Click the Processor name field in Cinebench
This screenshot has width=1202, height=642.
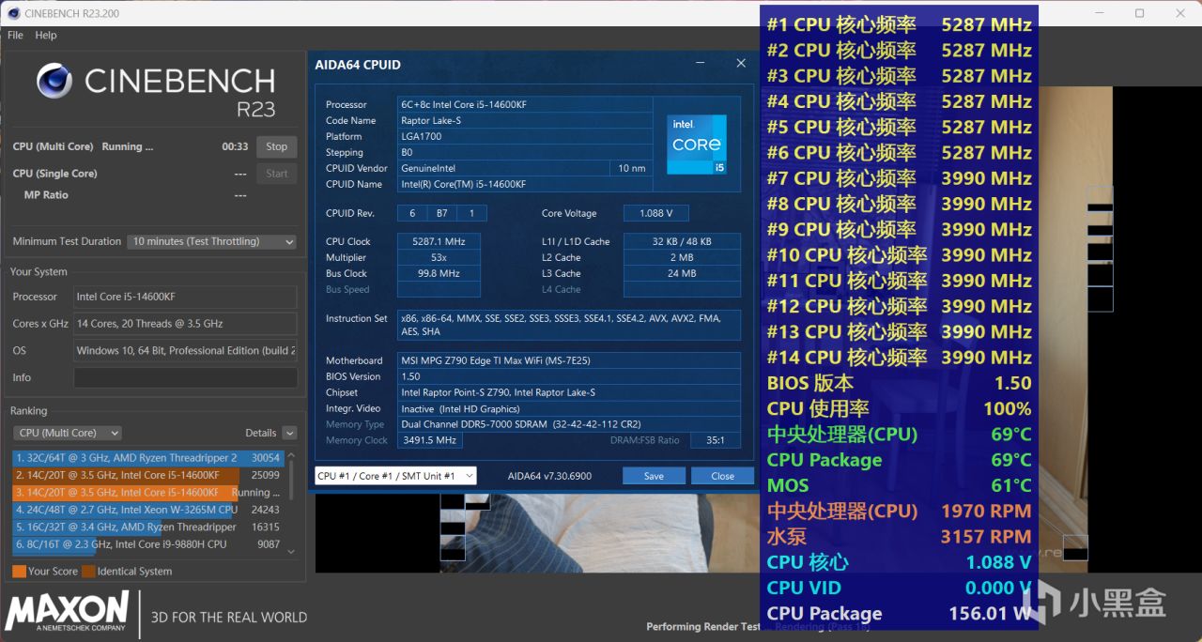[x=185, y=297]
